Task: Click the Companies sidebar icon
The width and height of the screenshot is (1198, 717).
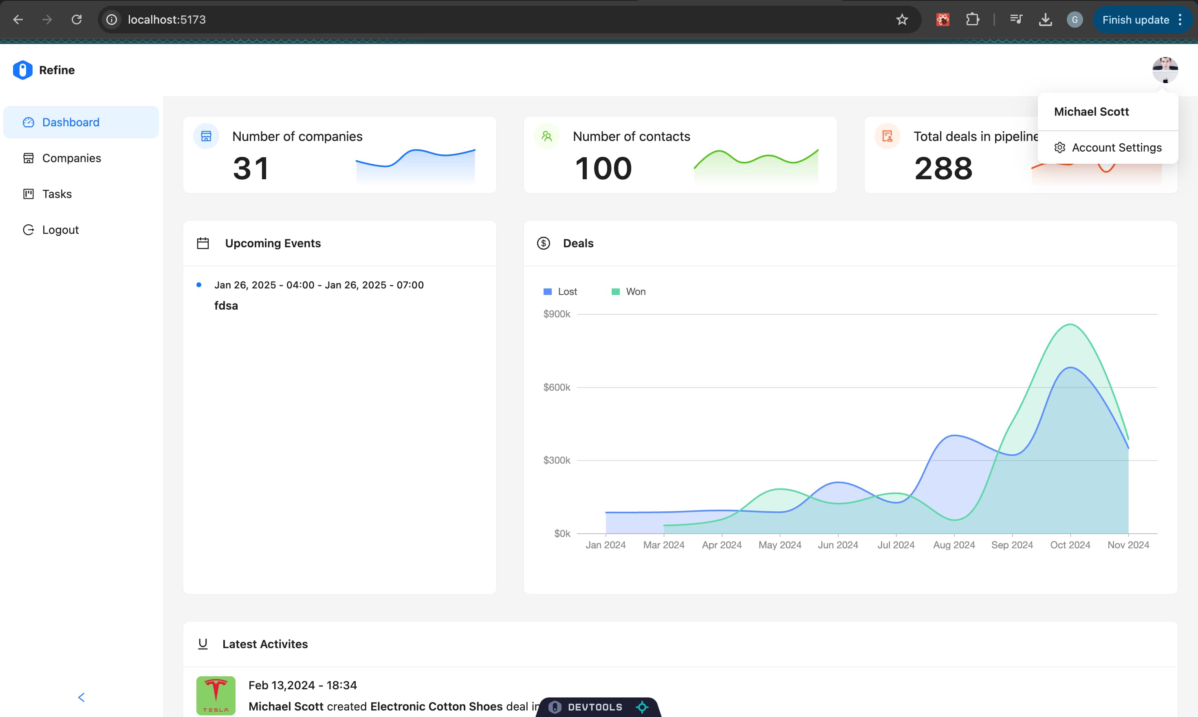Action: coord(27,158)
